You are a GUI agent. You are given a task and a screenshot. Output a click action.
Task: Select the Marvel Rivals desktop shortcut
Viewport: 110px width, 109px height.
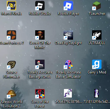pyautogui.click(x=11, y=6)
